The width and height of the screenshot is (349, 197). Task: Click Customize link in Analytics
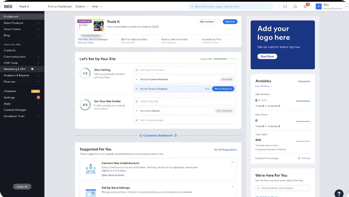(x=304, y=82)
